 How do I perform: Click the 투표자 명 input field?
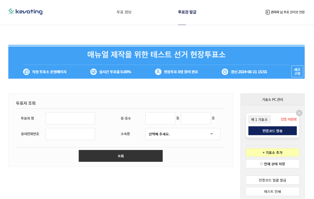(x=70, y=118)
